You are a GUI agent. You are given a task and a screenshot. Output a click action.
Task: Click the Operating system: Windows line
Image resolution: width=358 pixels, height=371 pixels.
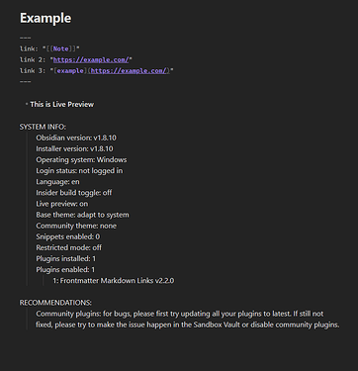[x=81, y=159]
